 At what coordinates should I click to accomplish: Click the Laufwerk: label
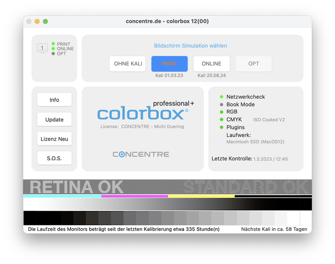239,135
